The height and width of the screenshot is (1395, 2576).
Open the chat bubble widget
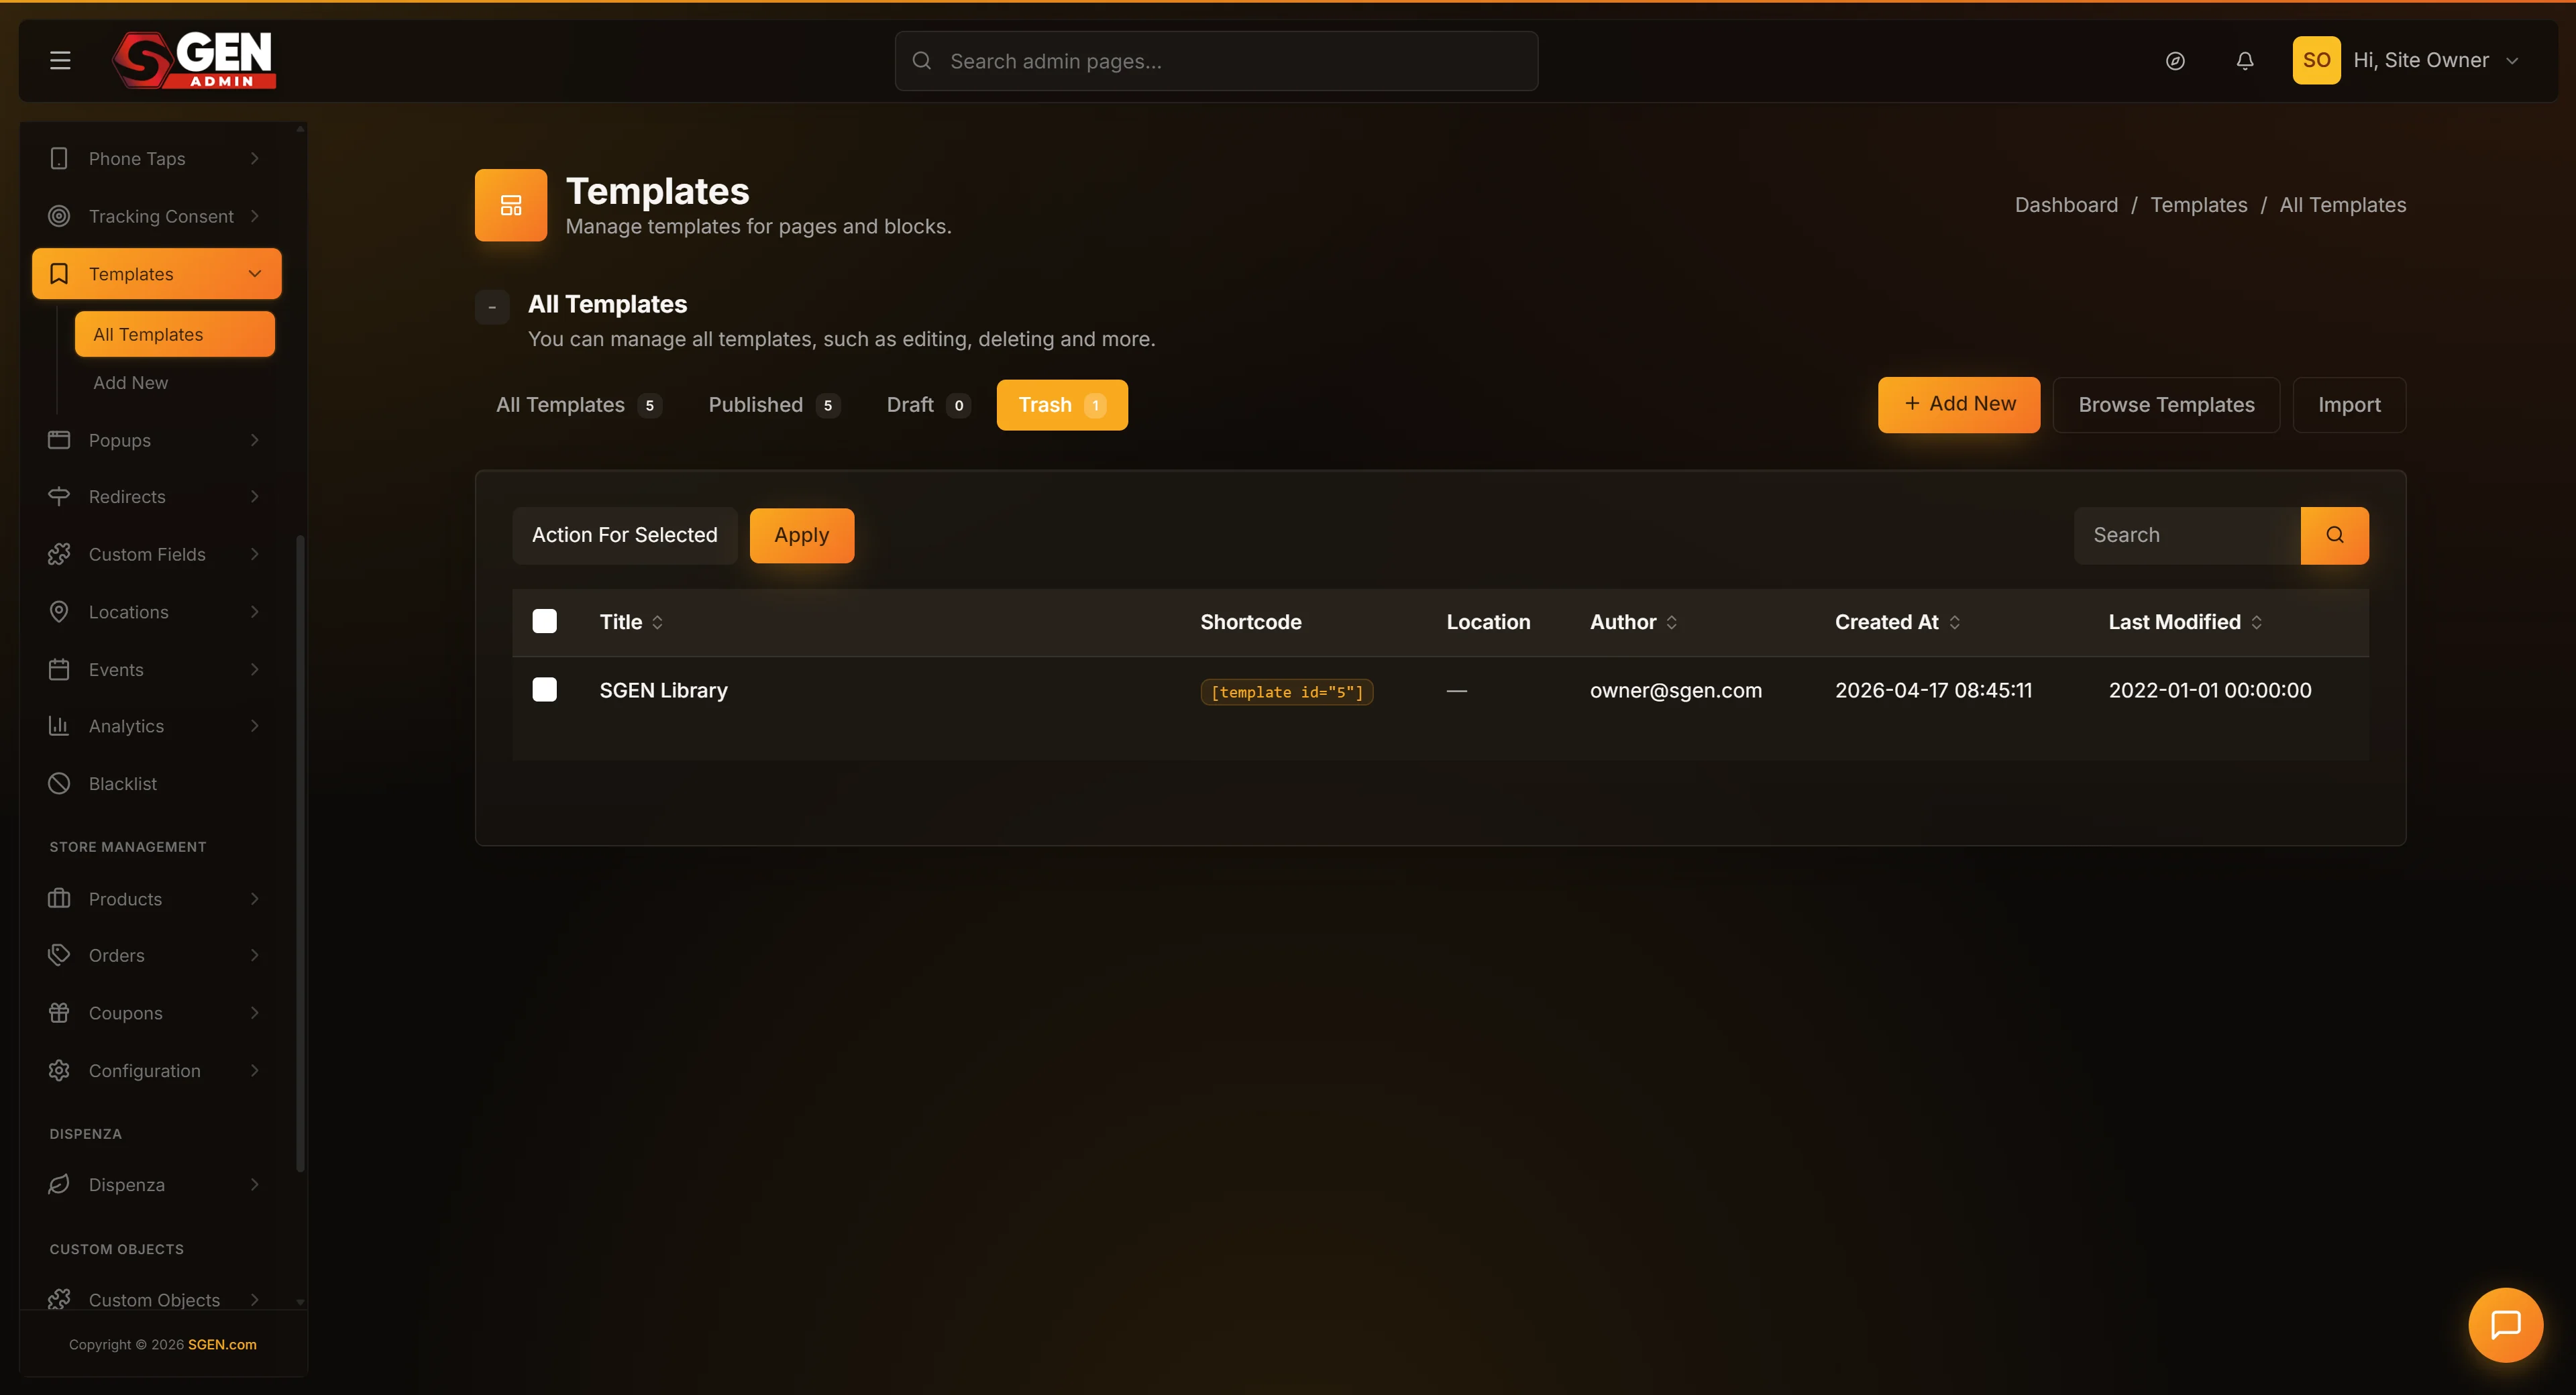(2505, 1325)
